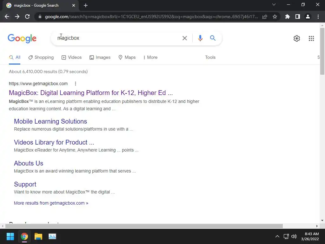Open Videos Library for Product link
The image size is (325, 244).
click(54, 142)
